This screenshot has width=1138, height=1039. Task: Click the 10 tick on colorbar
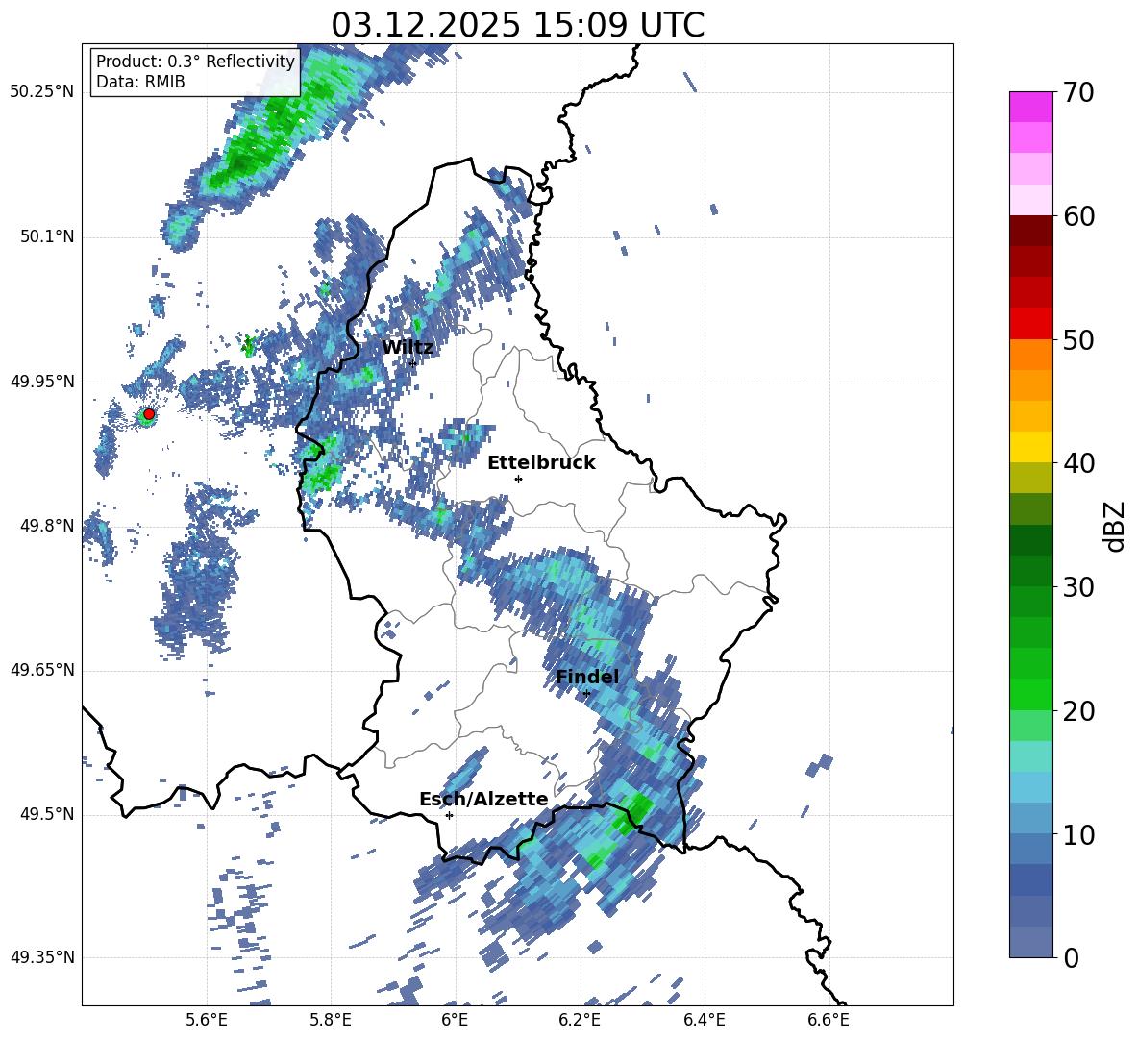click(1078, 834)
